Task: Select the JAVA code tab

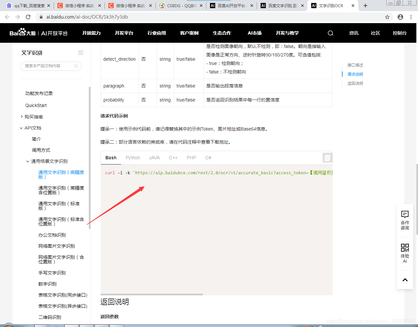Action: tap(154, 158)
